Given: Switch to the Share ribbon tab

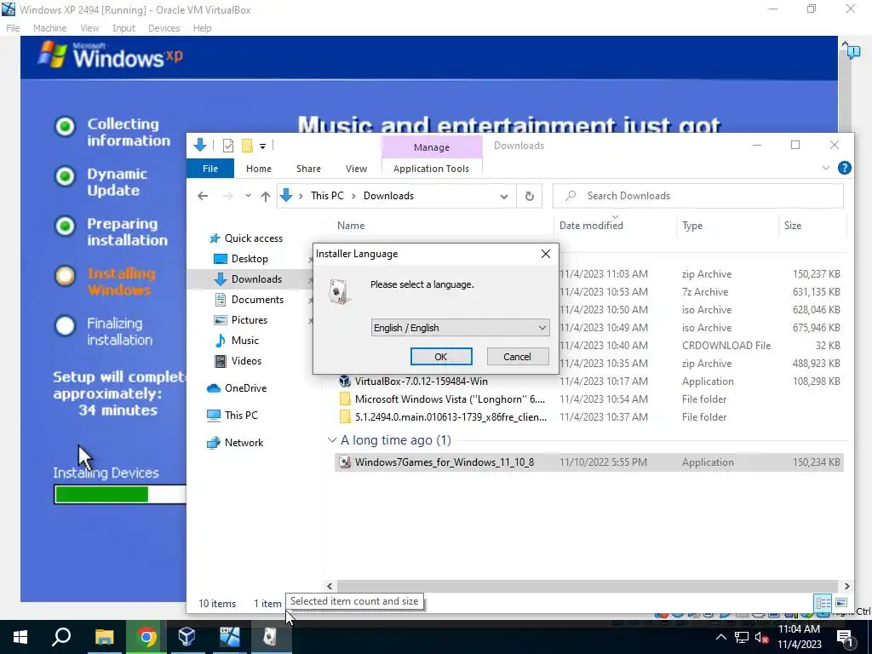Looking at the screenshot, I should 308,169.
